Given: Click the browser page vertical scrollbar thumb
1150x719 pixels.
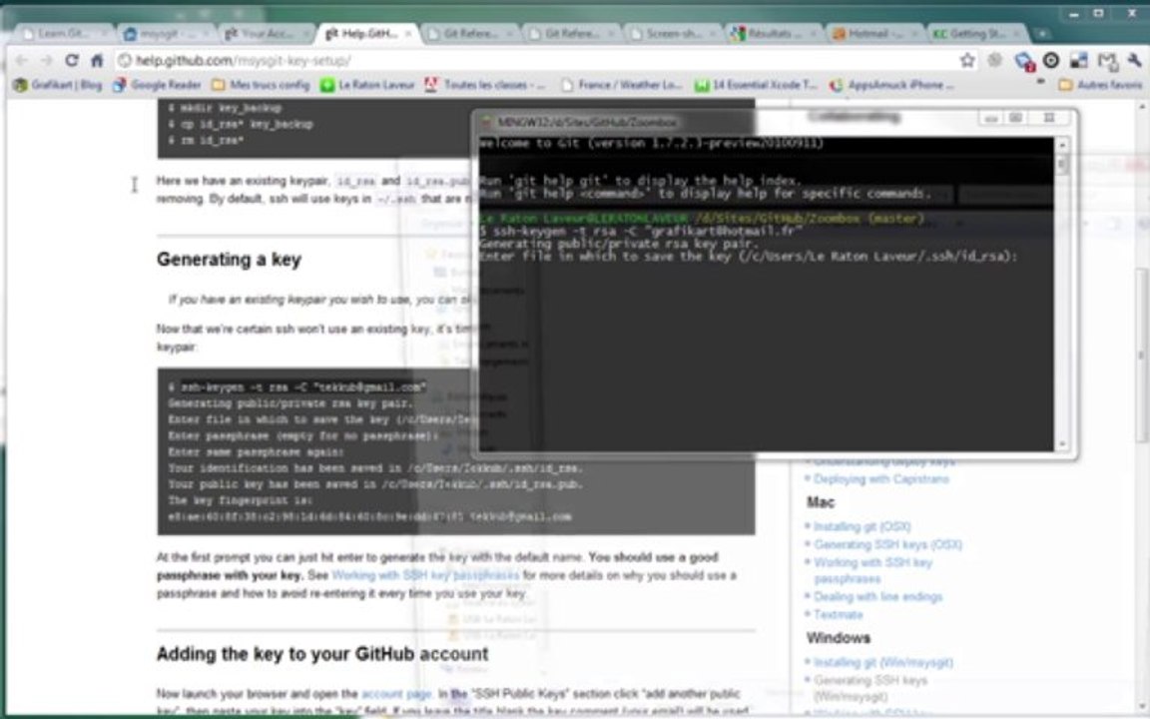Looking at the screenshot, I should point(1143,356).
